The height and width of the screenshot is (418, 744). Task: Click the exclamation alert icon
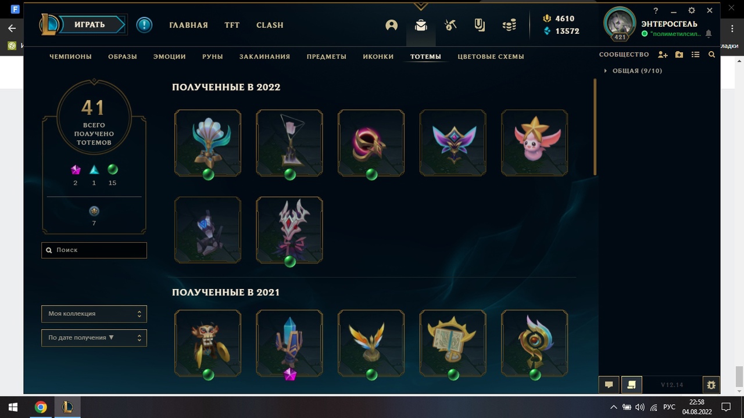[144, 25]
